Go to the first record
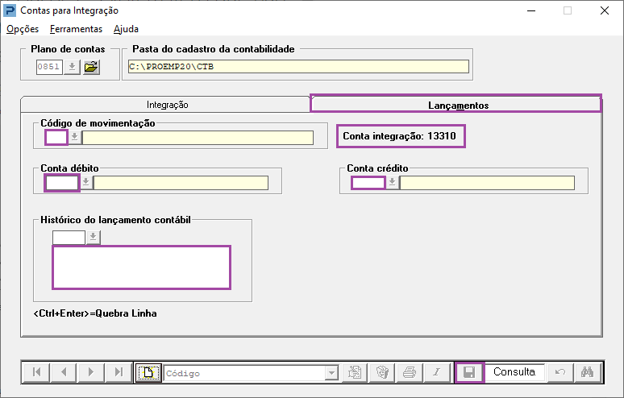The image size is (624, 398). (36, 372)
